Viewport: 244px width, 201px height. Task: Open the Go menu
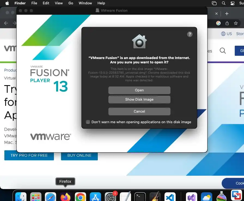[71, 3]
